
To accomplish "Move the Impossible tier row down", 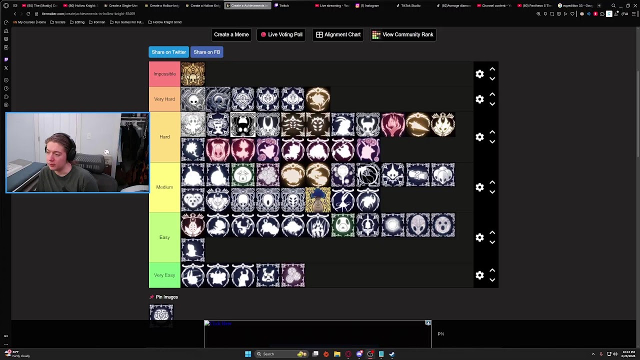I will point(492,79).
